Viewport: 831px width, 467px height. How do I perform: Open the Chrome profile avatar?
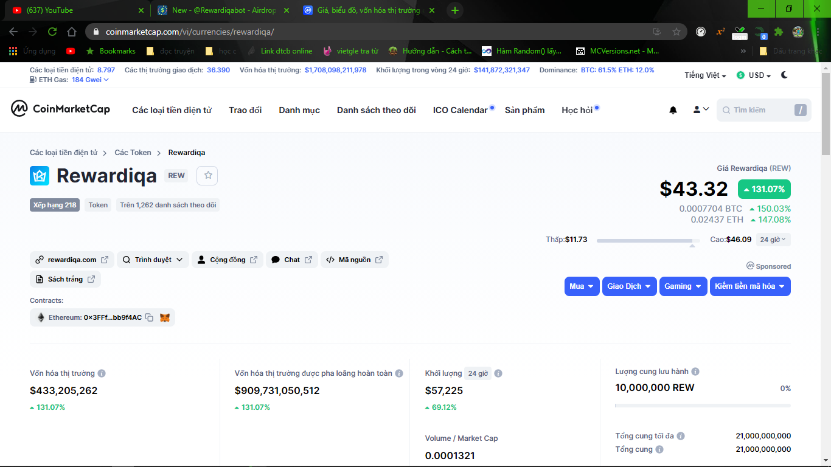click(798, 32)
